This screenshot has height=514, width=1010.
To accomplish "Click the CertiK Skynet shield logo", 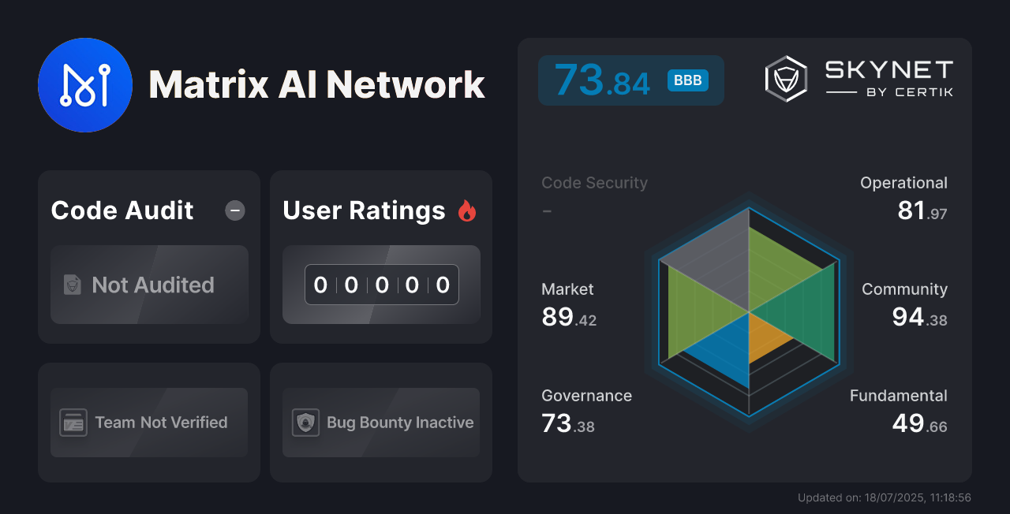I will [x=786, y=79].
